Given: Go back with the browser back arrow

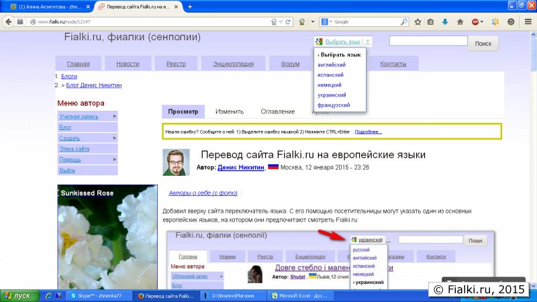Looking at the screenshot, I should (8, 21).
